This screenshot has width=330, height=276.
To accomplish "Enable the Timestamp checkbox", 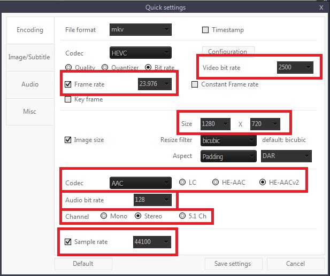I will click(x=205, y=30).
